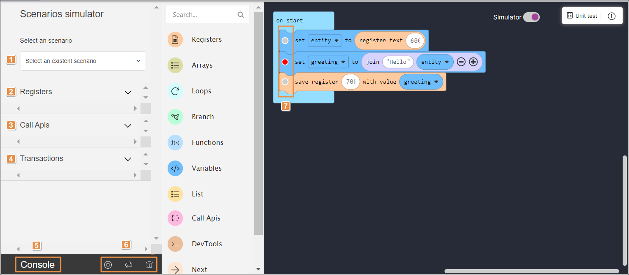Click the debug bug icon in console bar
Viewport: 629px width, 275px height.
149,265
